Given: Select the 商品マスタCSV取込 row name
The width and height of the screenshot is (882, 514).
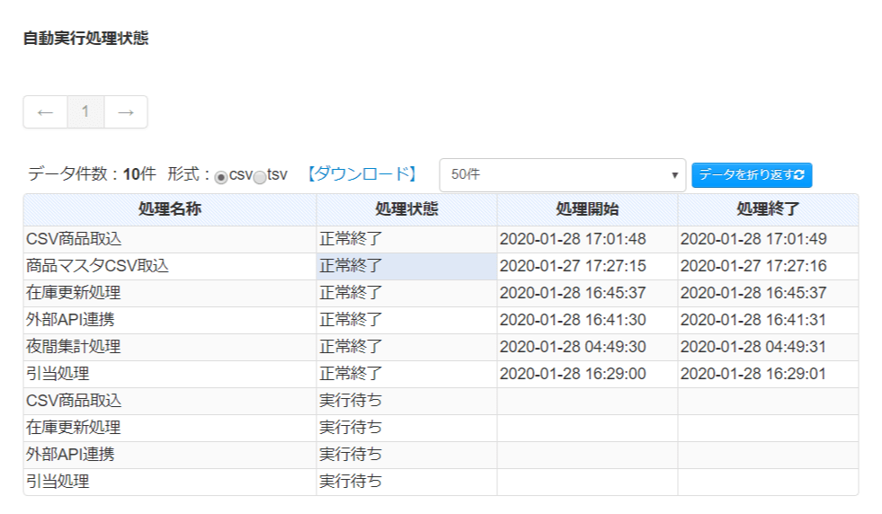Looking at the screenshot, I should click(x=97, y=266).
